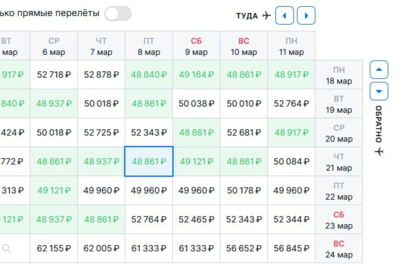Select the 52 344 ₽ price cell
402x268 pixels.
pos(291,219)
